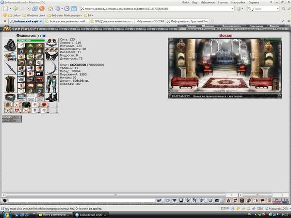Image resolution: width=291 pixels, height=218 pixels.
Task: Click the fullscreen window toolbar icon
Action: [74, 9]
